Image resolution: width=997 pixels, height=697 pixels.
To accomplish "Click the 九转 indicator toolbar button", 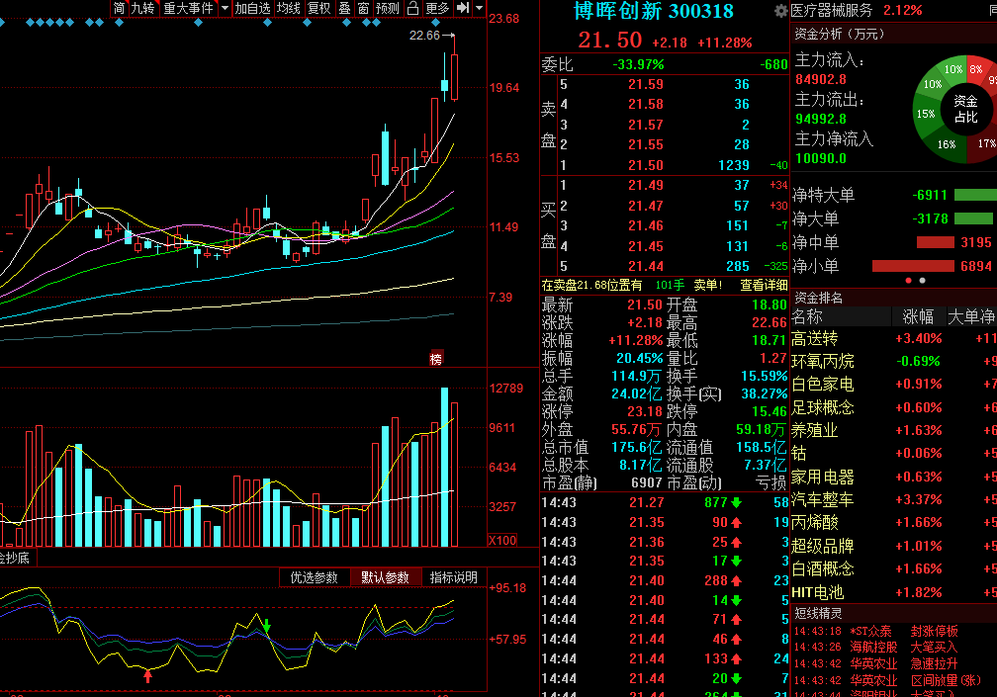I will [x=143, y=8].
